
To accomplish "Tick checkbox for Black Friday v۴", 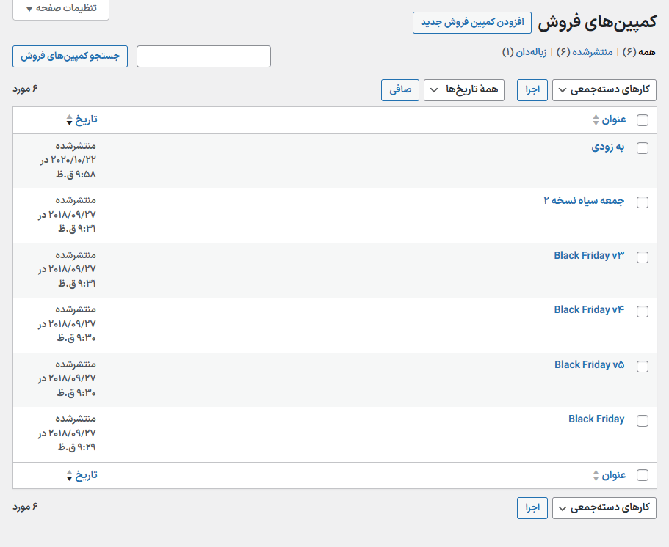I will pyautogui.click(x=643, y=312).
